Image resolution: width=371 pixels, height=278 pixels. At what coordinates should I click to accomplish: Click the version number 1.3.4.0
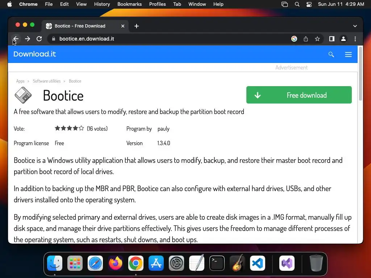coord(164,143)
